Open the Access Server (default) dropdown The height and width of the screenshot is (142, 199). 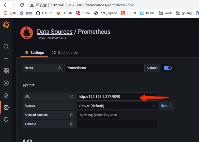117,106
